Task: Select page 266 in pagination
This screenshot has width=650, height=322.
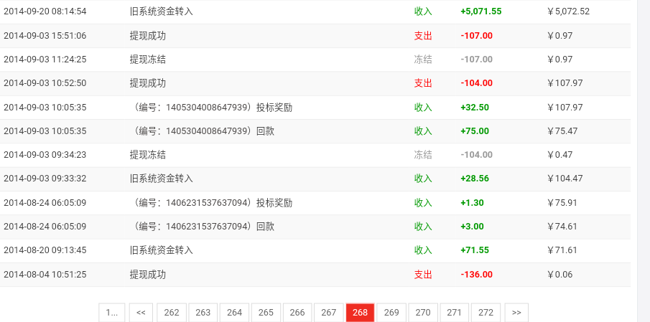Action: [x=297, y=313]
